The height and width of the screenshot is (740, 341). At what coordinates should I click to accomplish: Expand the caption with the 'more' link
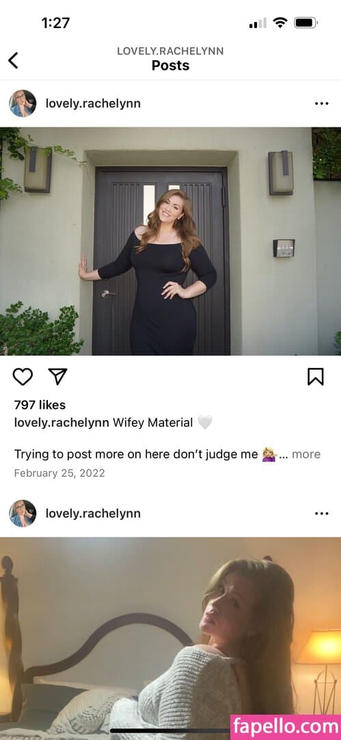tap(306, 454)
